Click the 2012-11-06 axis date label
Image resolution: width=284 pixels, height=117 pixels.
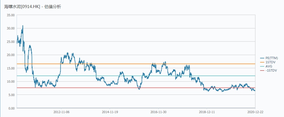click(61, 112)
